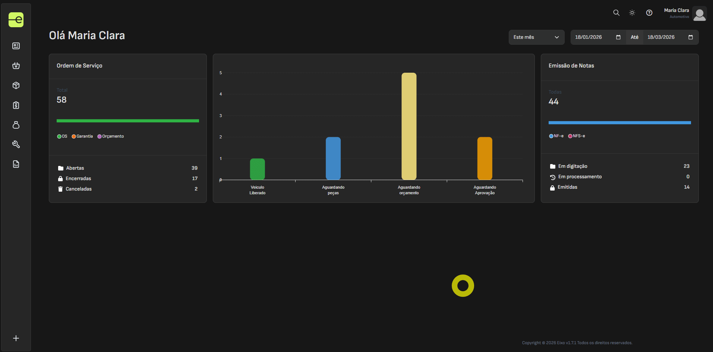Toggle the NFS-e legend item
Viewport: 713px width, 352px height.
tap(576, 136)
